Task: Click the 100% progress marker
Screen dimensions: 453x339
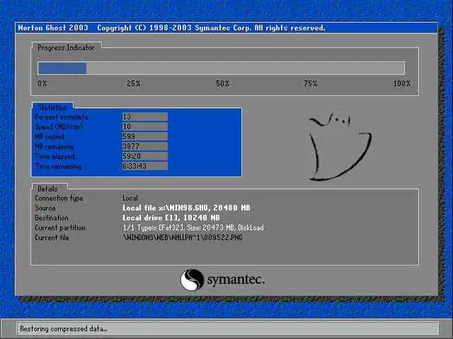Action: tap(402, 83)
